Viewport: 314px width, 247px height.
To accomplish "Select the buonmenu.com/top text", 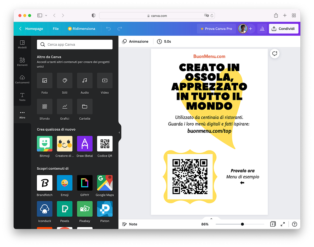I will [209, 131].
